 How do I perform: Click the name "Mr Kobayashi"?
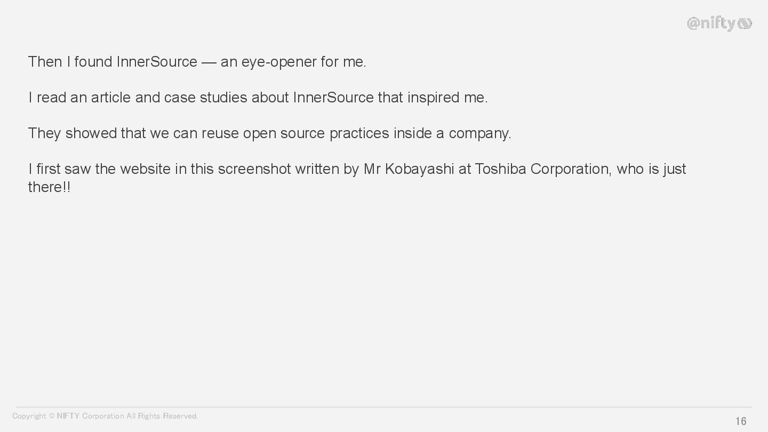[x=409, y=169]
